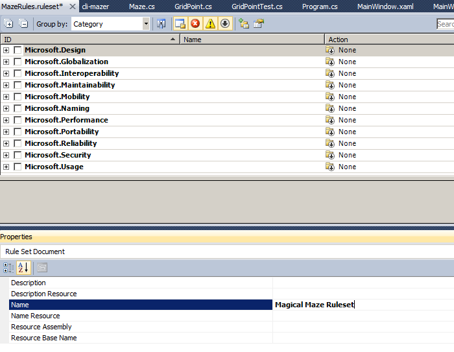Switch to the GridPointTest.cs tab
The width and height of the screenshot is (454, 352).
[x=257, y=6]
